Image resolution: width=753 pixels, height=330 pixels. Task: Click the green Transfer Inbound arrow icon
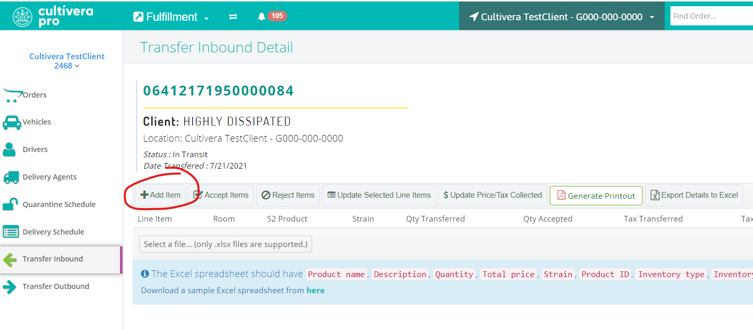point(10,259)
